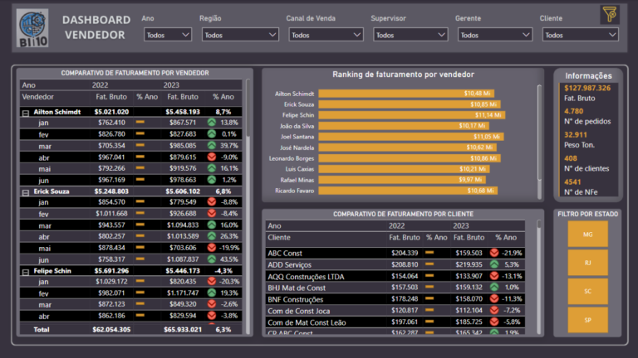Image resolution: width=638 pixels, height=358 pixels.
Task: Select João da Silva ranking bar
Action: click(x=404, y=126)
